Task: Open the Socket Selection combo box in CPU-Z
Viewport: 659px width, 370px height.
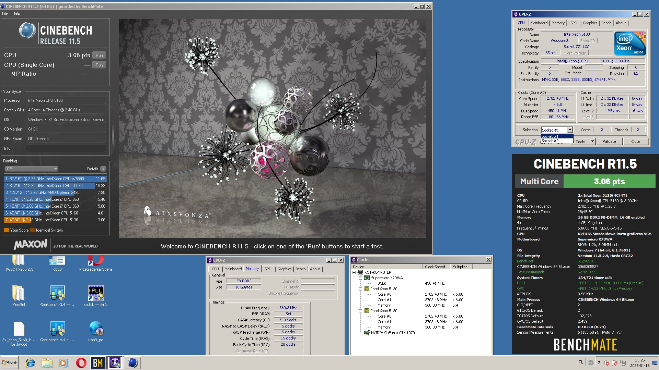Action: tap(557, 130)
